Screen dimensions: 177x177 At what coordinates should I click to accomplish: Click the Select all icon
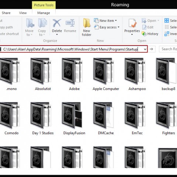[x=167, y=21]
